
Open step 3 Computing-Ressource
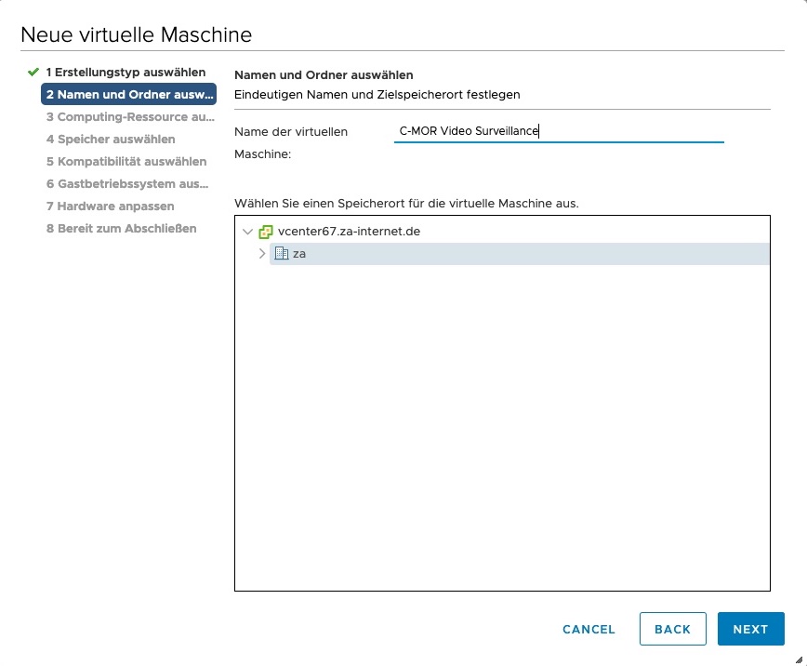[x=130, y=117]
